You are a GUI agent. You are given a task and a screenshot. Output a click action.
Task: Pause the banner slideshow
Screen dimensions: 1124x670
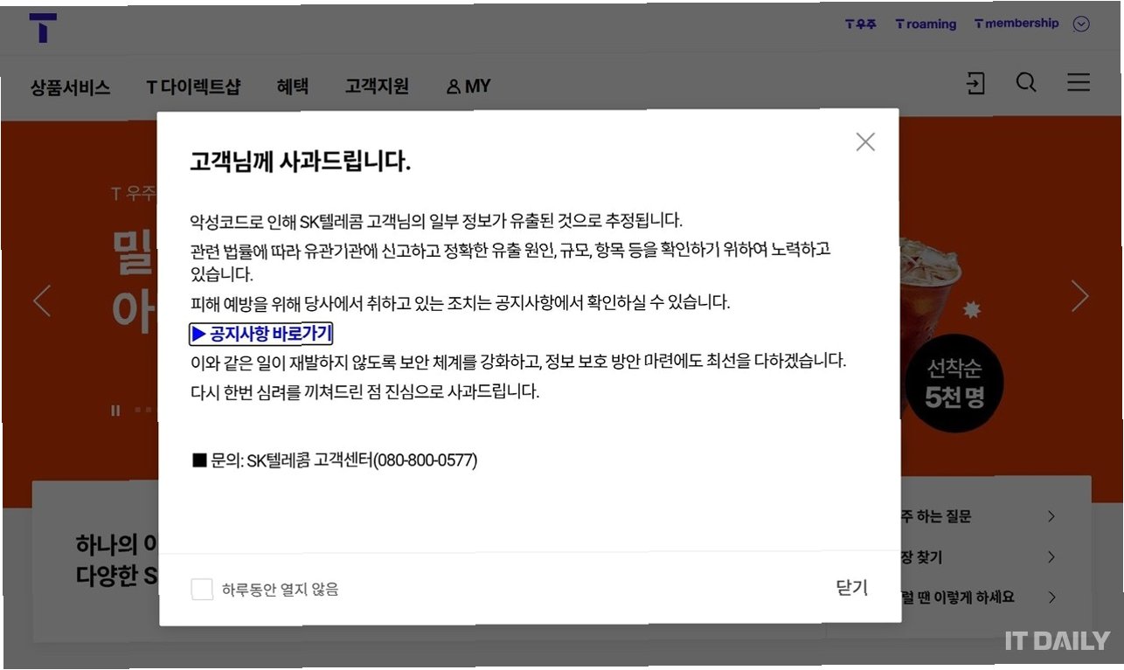coord(115,411)
